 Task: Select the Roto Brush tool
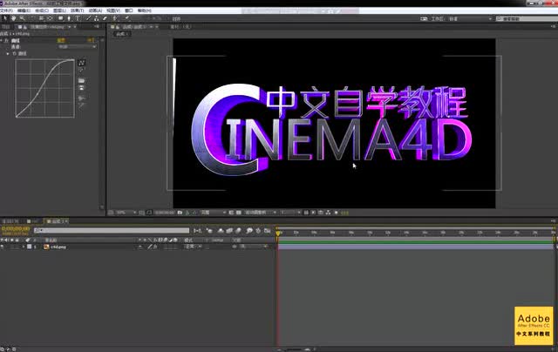tap(115, 18)
